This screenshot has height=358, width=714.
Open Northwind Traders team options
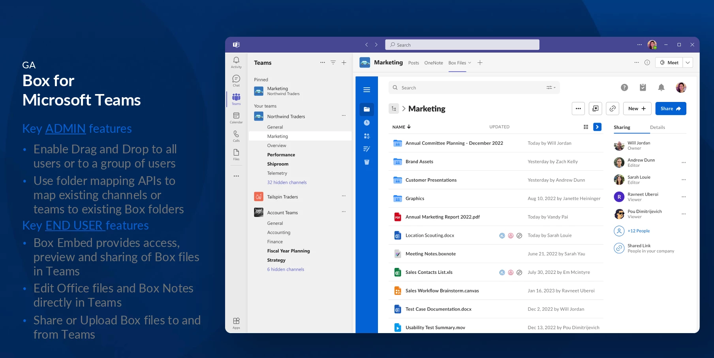click(x=344, y=116)
